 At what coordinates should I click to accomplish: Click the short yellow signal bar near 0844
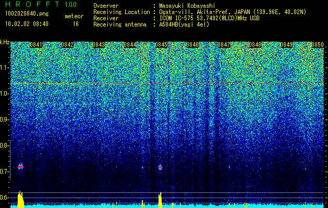(x=142, y=204)
